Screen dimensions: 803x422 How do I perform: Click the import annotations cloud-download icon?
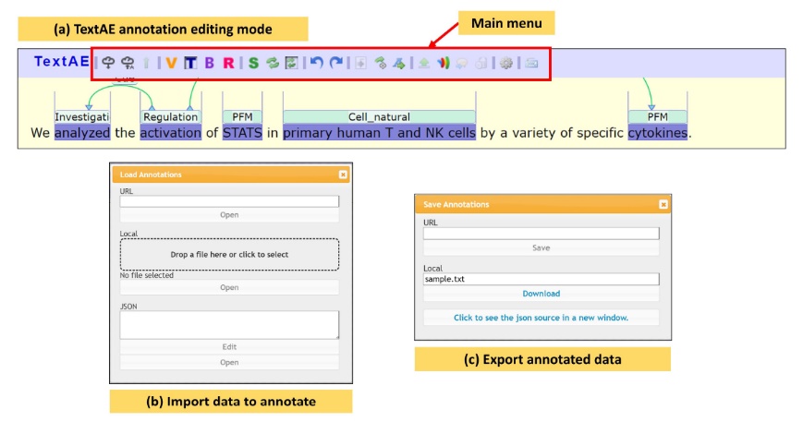(x=108, y=63)
